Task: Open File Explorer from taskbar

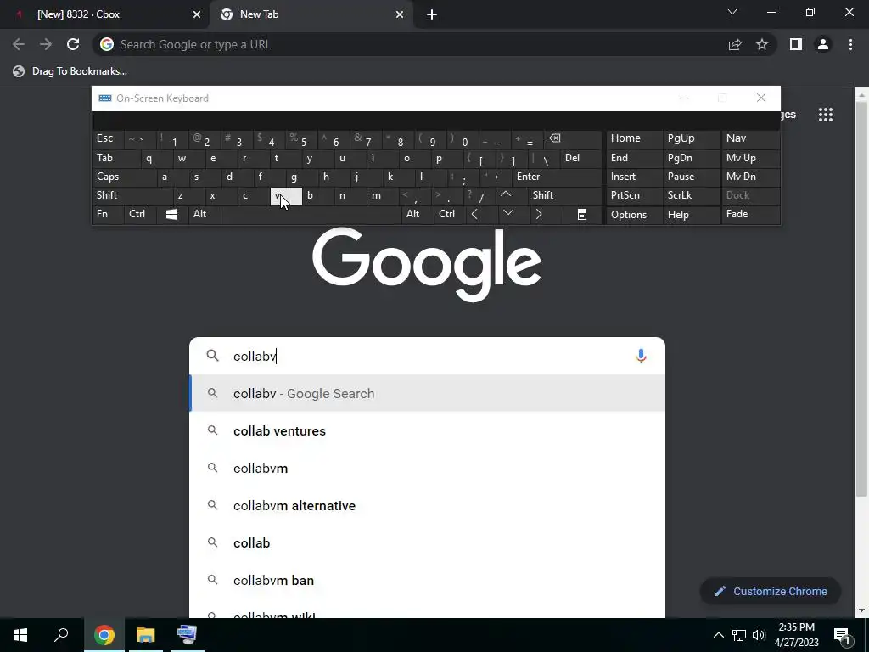Action: 146,635
